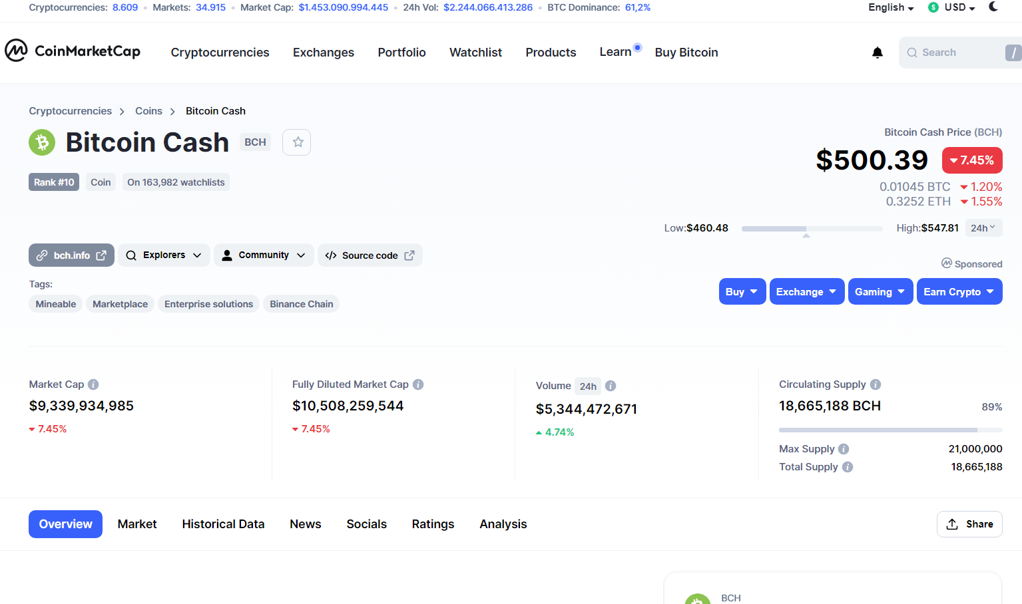Image resolution: width=1022 pixels, height=604 pixels.
Task: Select the Overview tab
Action: tap(65, 524)
